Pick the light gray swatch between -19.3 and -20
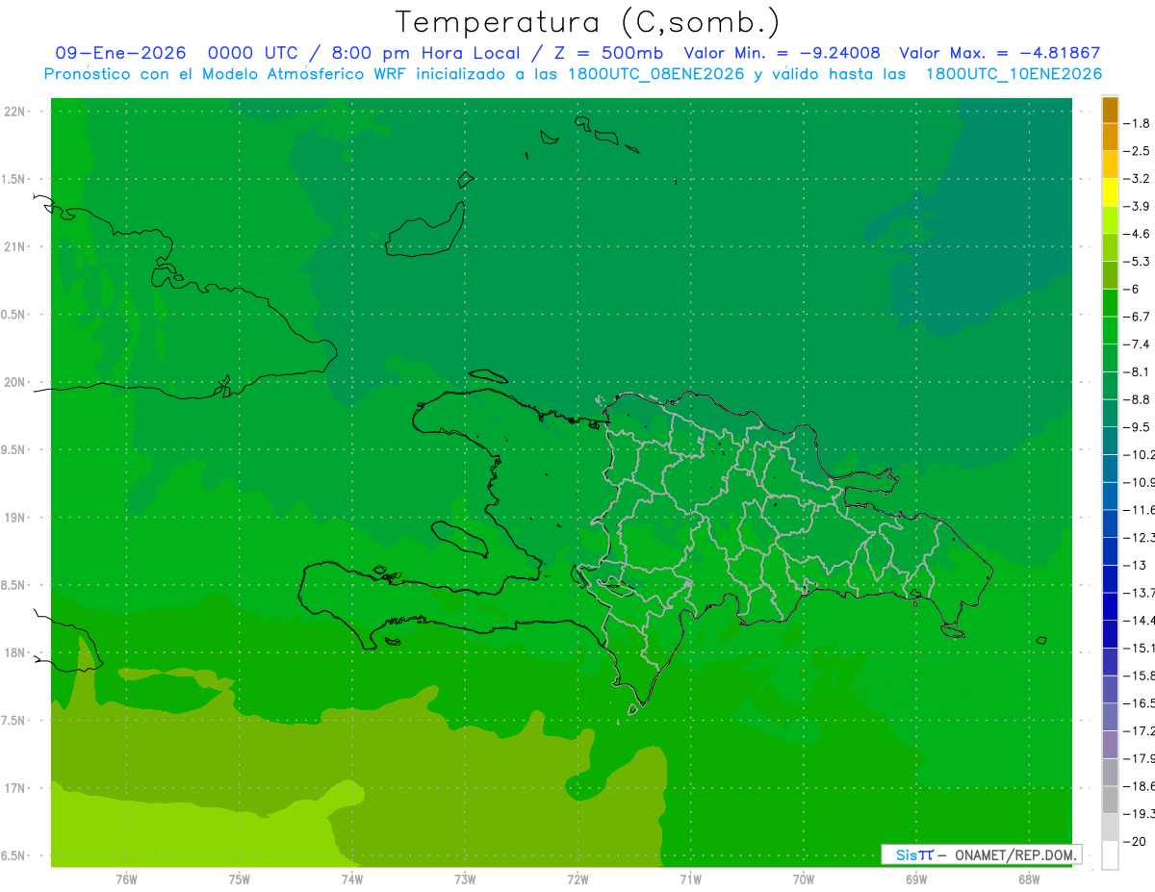This screenshot has height=892, width=1155. pyautogui.click(x=1110, y=828)
